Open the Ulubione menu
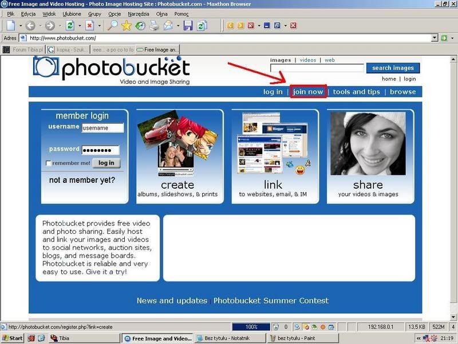The height and width of the screenshot is (344, 458). [72, 14]
